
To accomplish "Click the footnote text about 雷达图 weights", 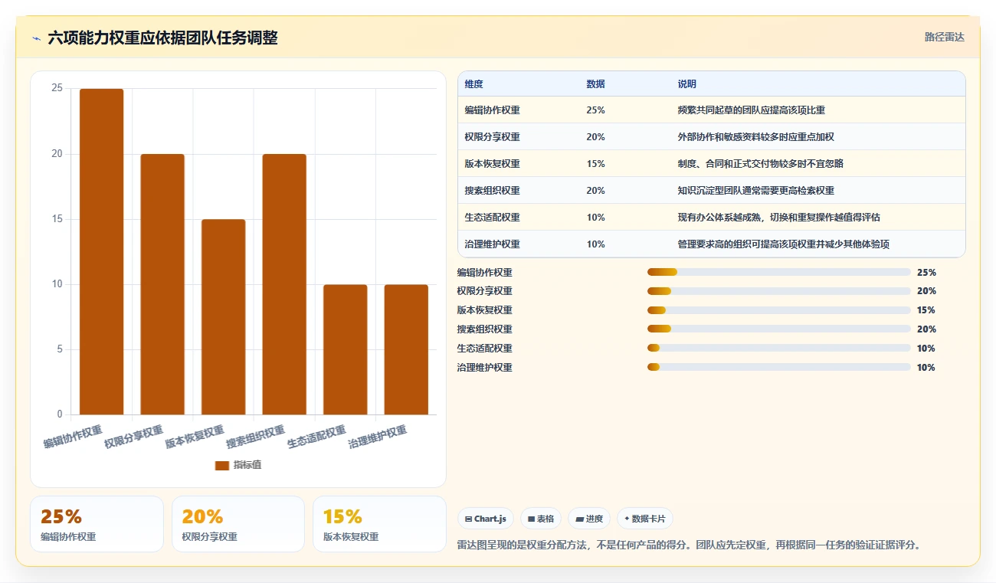I will 688,545.
